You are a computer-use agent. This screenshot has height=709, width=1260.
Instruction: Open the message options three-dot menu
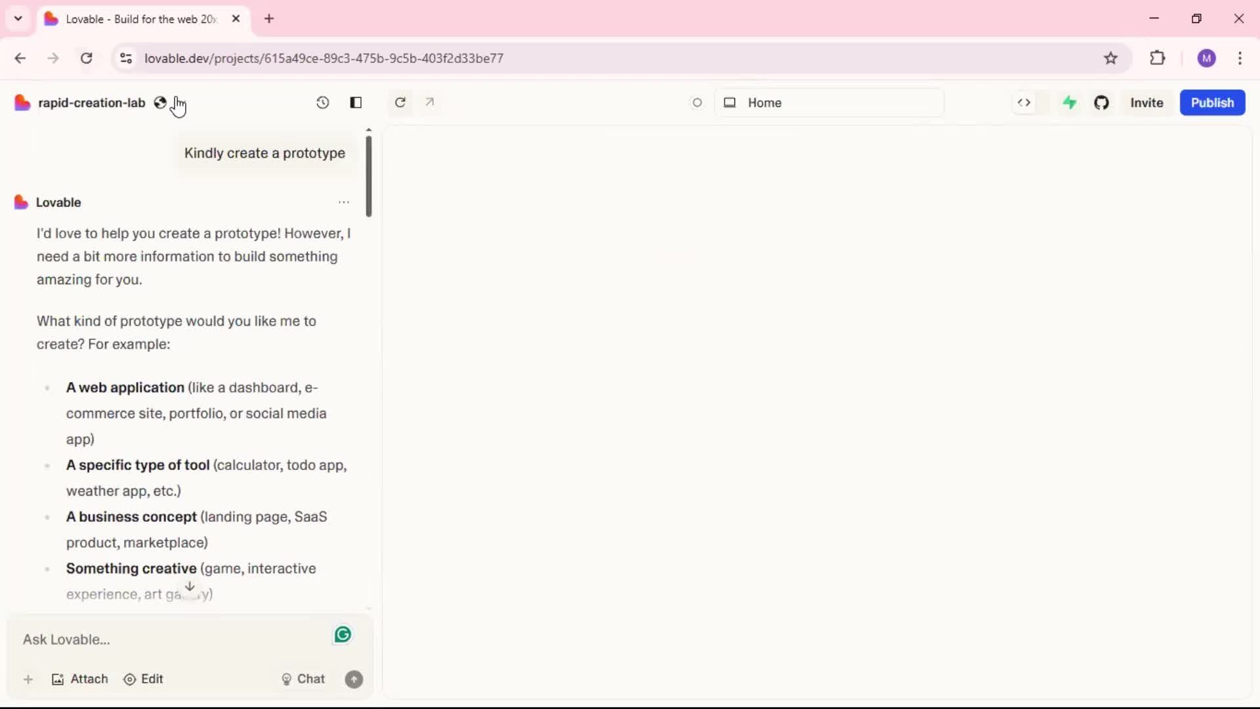[344, 202]
